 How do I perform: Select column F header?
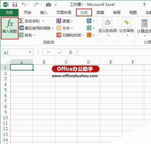133,62
